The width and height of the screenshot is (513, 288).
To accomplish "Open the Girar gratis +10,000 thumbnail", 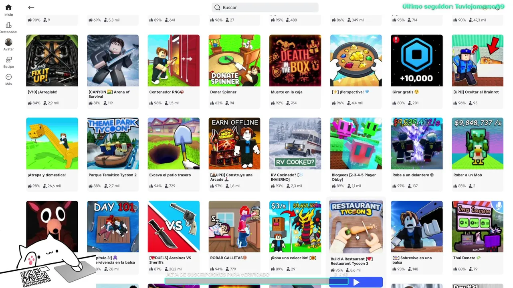I will 417,60.
